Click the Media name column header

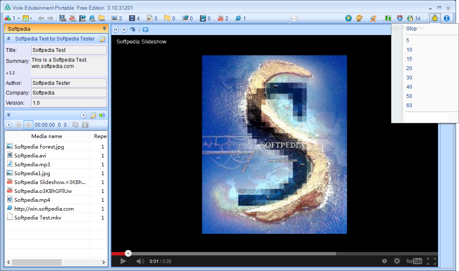47,136
